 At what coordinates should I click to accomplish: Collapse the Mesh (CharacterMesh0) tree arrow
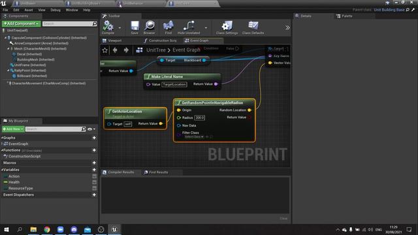[x=8, y=49]
